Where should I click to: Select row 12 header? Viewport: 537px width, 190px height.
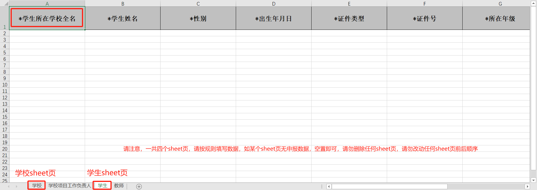[5, 97]
